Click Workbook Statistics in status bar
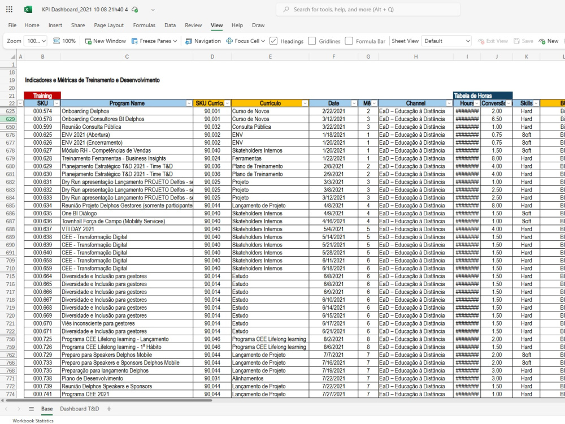 (x=33, y=421)
